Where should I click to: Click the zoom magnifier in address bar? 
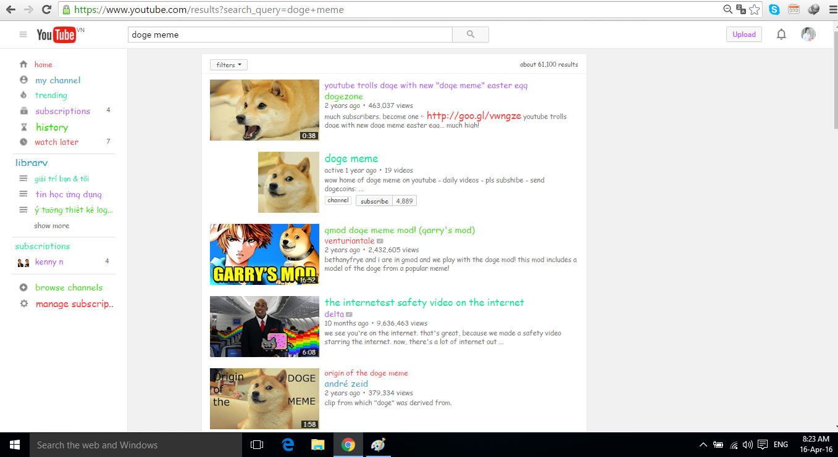(x=728, y=9)
